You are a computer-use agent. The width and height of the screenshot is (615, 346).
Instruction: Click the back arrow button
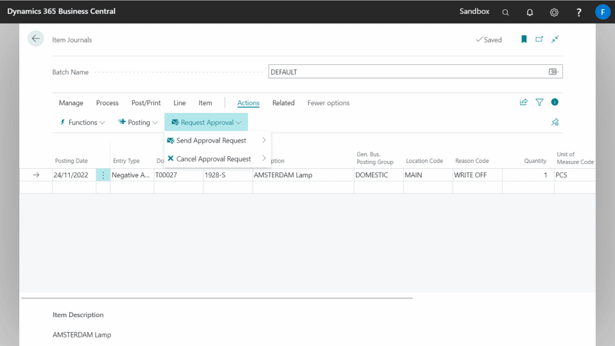point(35,39)
